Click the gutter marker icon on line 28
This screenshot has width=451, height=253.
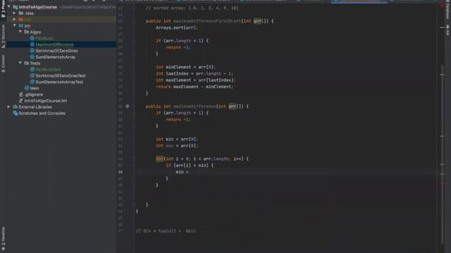(128, 106)
